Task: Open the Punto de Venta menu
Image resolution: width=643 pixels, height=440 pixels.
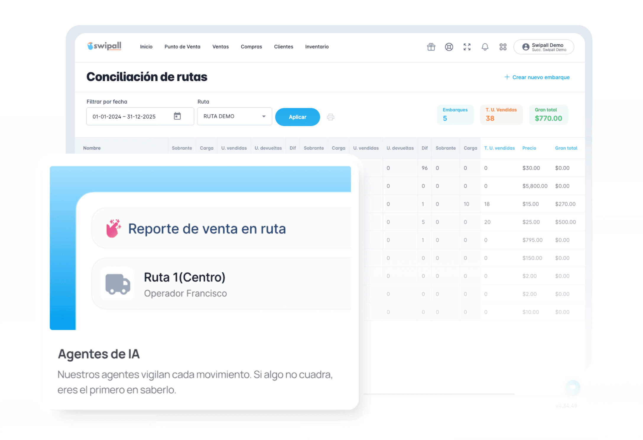Action: click(x=182, y=47)
